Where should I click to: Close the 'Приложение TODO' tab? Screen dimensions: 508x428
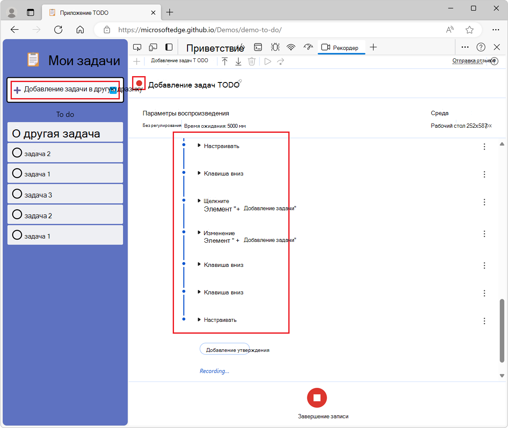click(153, 13)
